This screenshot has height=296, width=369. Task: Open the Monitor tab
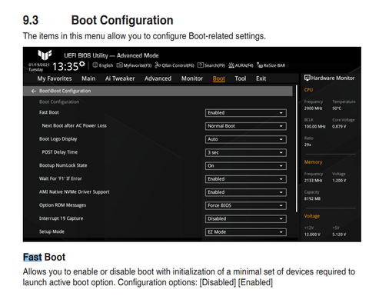[x=192, y=78]
